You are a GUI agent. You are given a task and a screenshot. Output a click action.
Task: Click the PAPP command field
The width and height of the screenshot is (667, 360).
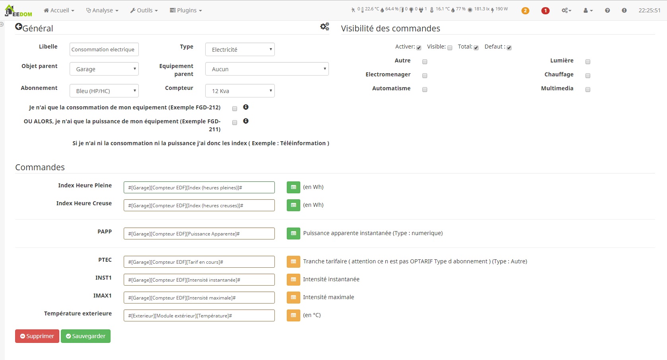pyautogui.click(x=199, y=234)
